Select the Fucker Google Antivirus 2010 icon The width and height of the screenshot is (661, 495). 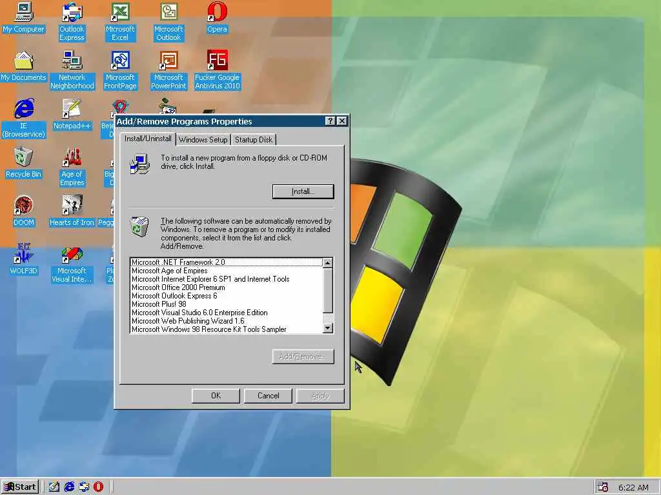217,70
